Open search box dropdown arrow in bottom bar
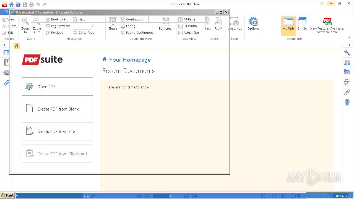 tap(84, 196)
